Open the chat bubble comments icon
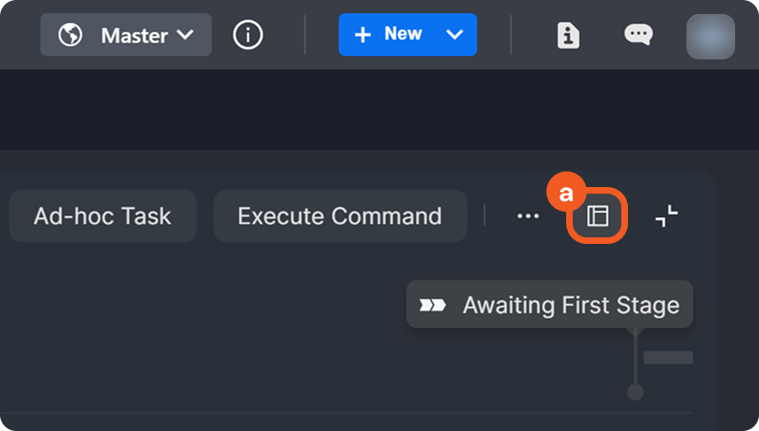 point(638,35)
